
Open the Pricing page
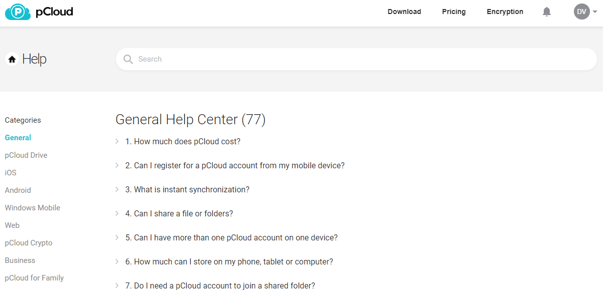tap(454, 12)
